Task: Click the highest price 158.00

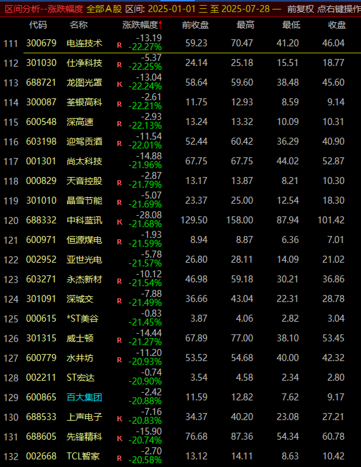Action: [x=240, y=220]
